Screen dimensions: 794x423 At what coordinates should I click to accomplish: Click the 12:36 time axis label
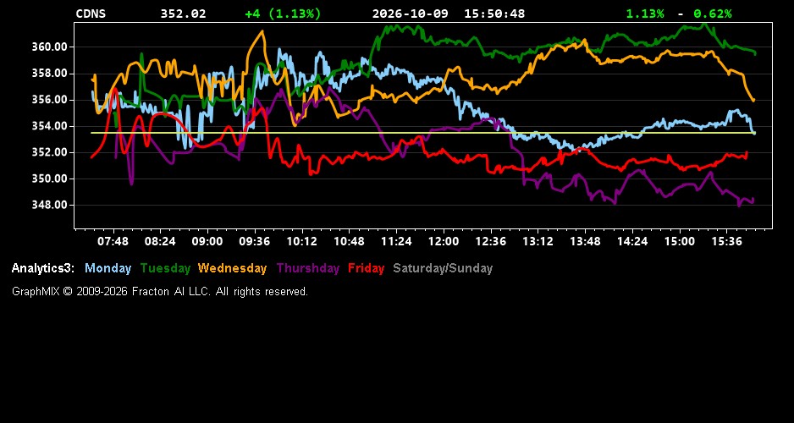(x=491, y=241)
